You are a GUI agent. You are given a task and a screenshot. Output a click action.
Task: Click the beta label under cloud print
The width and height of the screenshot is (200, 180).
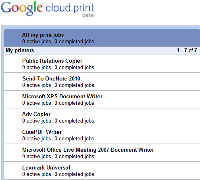click(x=88, y=15)
